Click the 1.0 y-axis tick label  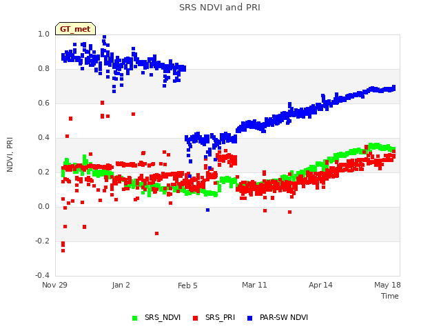43,34
